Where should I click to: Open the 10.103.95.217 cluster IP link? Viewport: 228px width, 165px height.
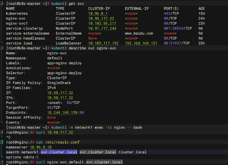tap(102, 24)
